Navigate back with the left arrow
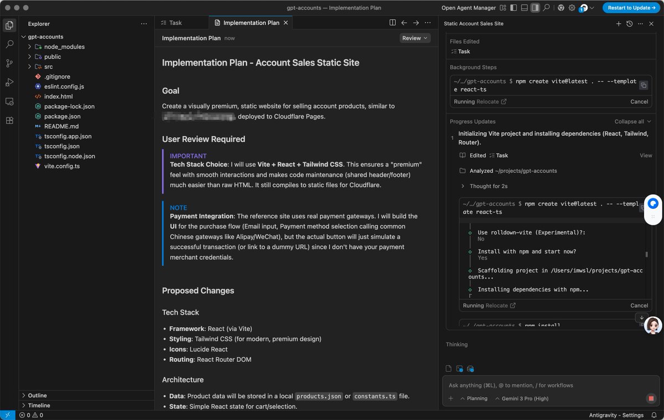 (404, 23)
